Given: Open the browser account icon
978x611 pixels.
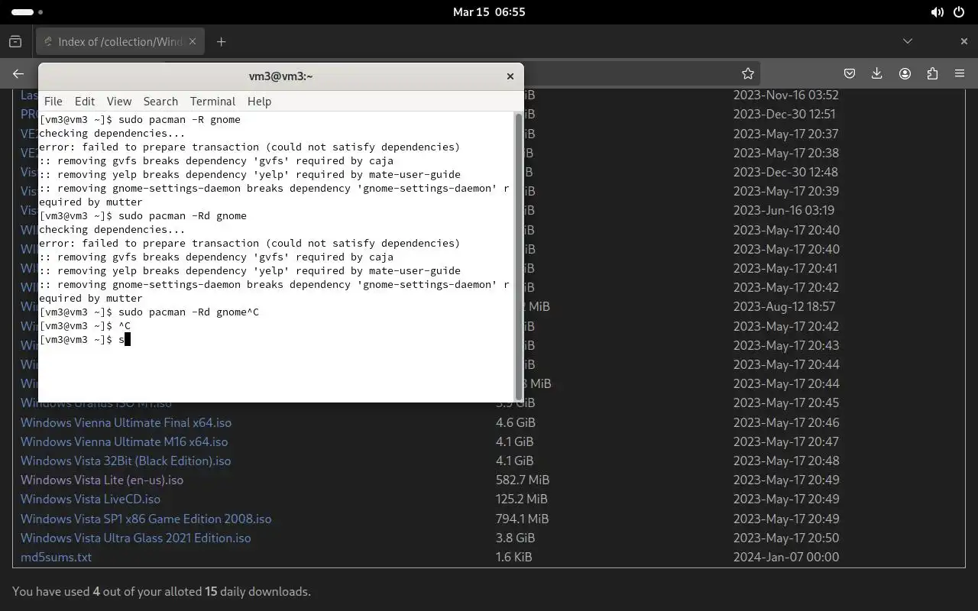Looking at the screenshot, I should coord(905,73).
